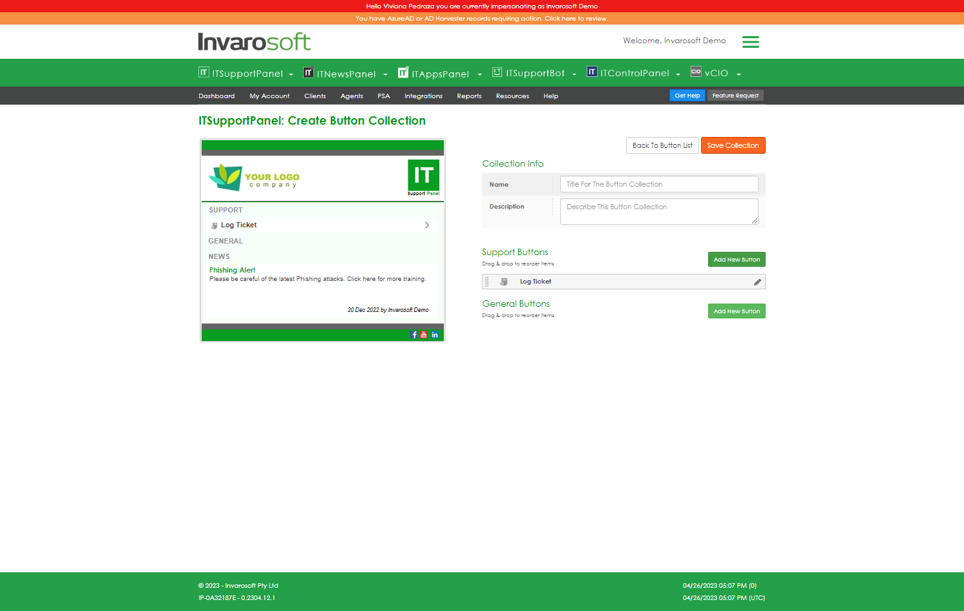The width and height of the screenshot is (964, 611).
Task: Expand the ITAppsPanel dropdown
Action: 479,74
